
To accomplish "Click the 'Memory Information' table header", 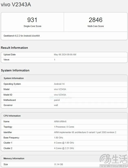I will pos(14,158).
